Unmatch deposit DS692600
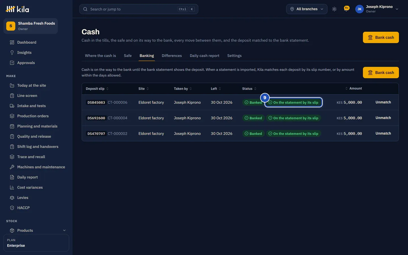Screen dimensions: 408x255 click(383, 118)
